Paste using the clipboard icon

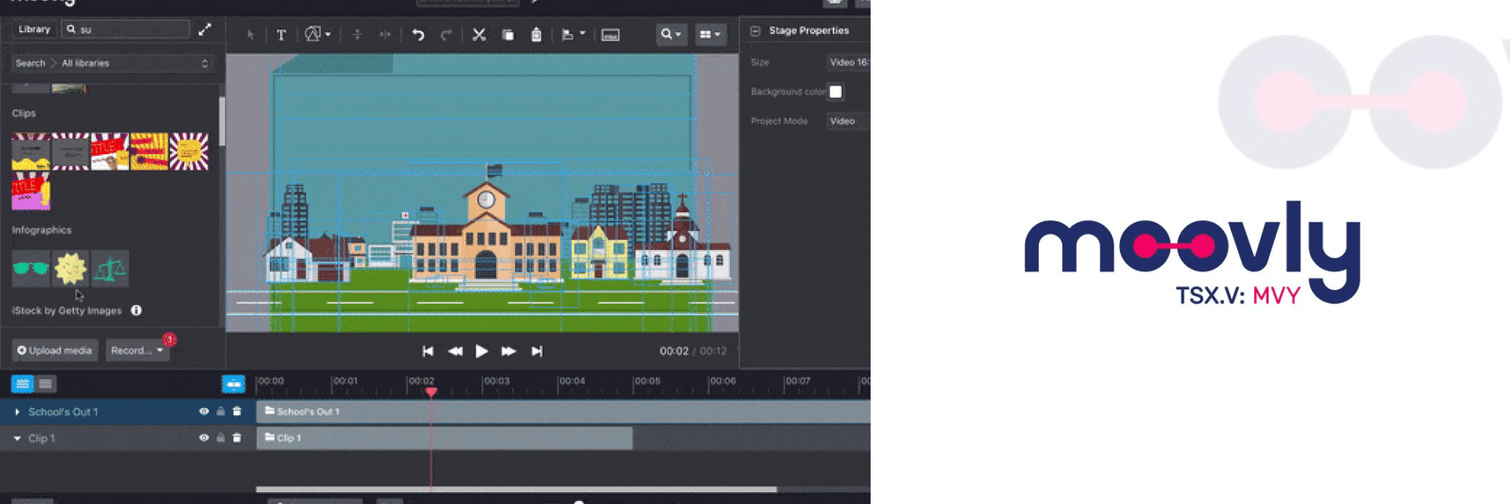pos(536,35)
